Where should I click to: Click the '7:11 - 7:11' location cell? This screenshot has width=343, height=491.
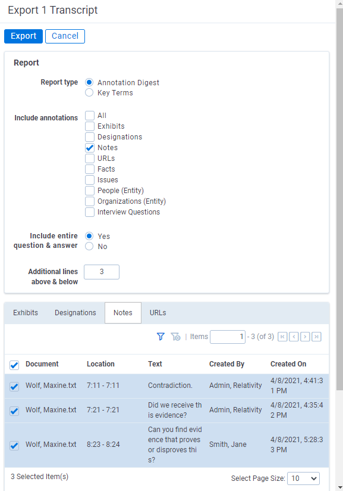[x=103, y=386]
